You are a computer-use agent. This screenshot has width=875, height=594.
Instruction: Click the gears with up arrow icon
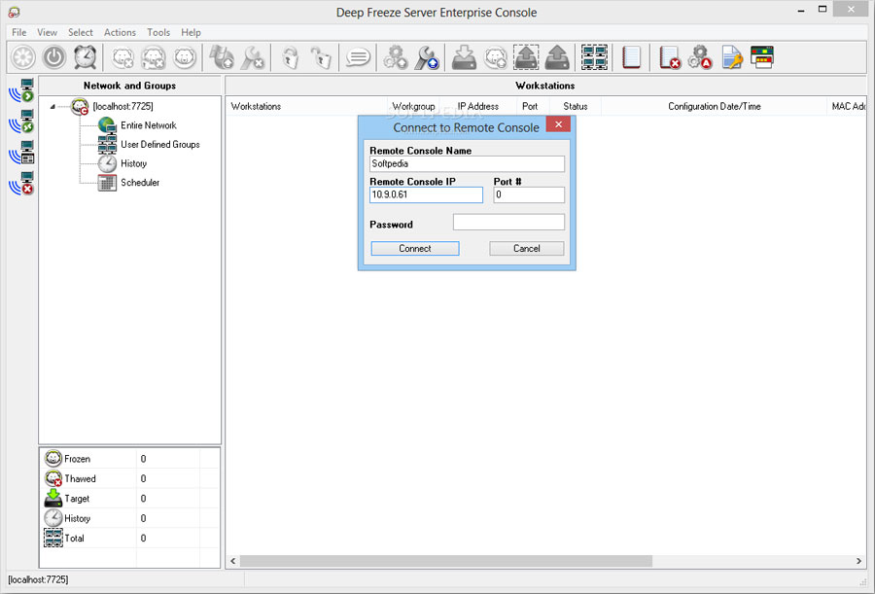point(396,57)
